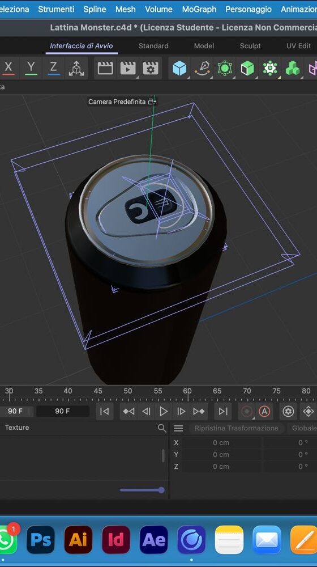The width and height of the screenshot is (317, 567).
Task: Render to Picture Viewer icon
Action: pos(128,68)
